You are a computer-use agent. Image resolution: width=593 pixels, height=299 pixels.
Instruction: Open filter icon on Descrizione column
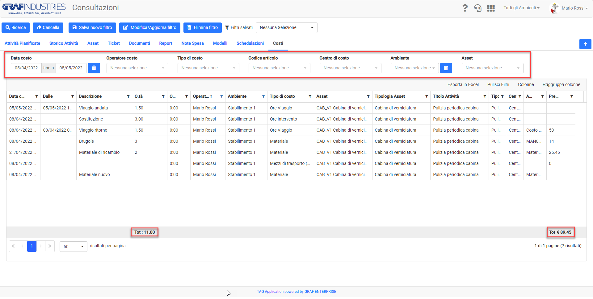[128, 96]
